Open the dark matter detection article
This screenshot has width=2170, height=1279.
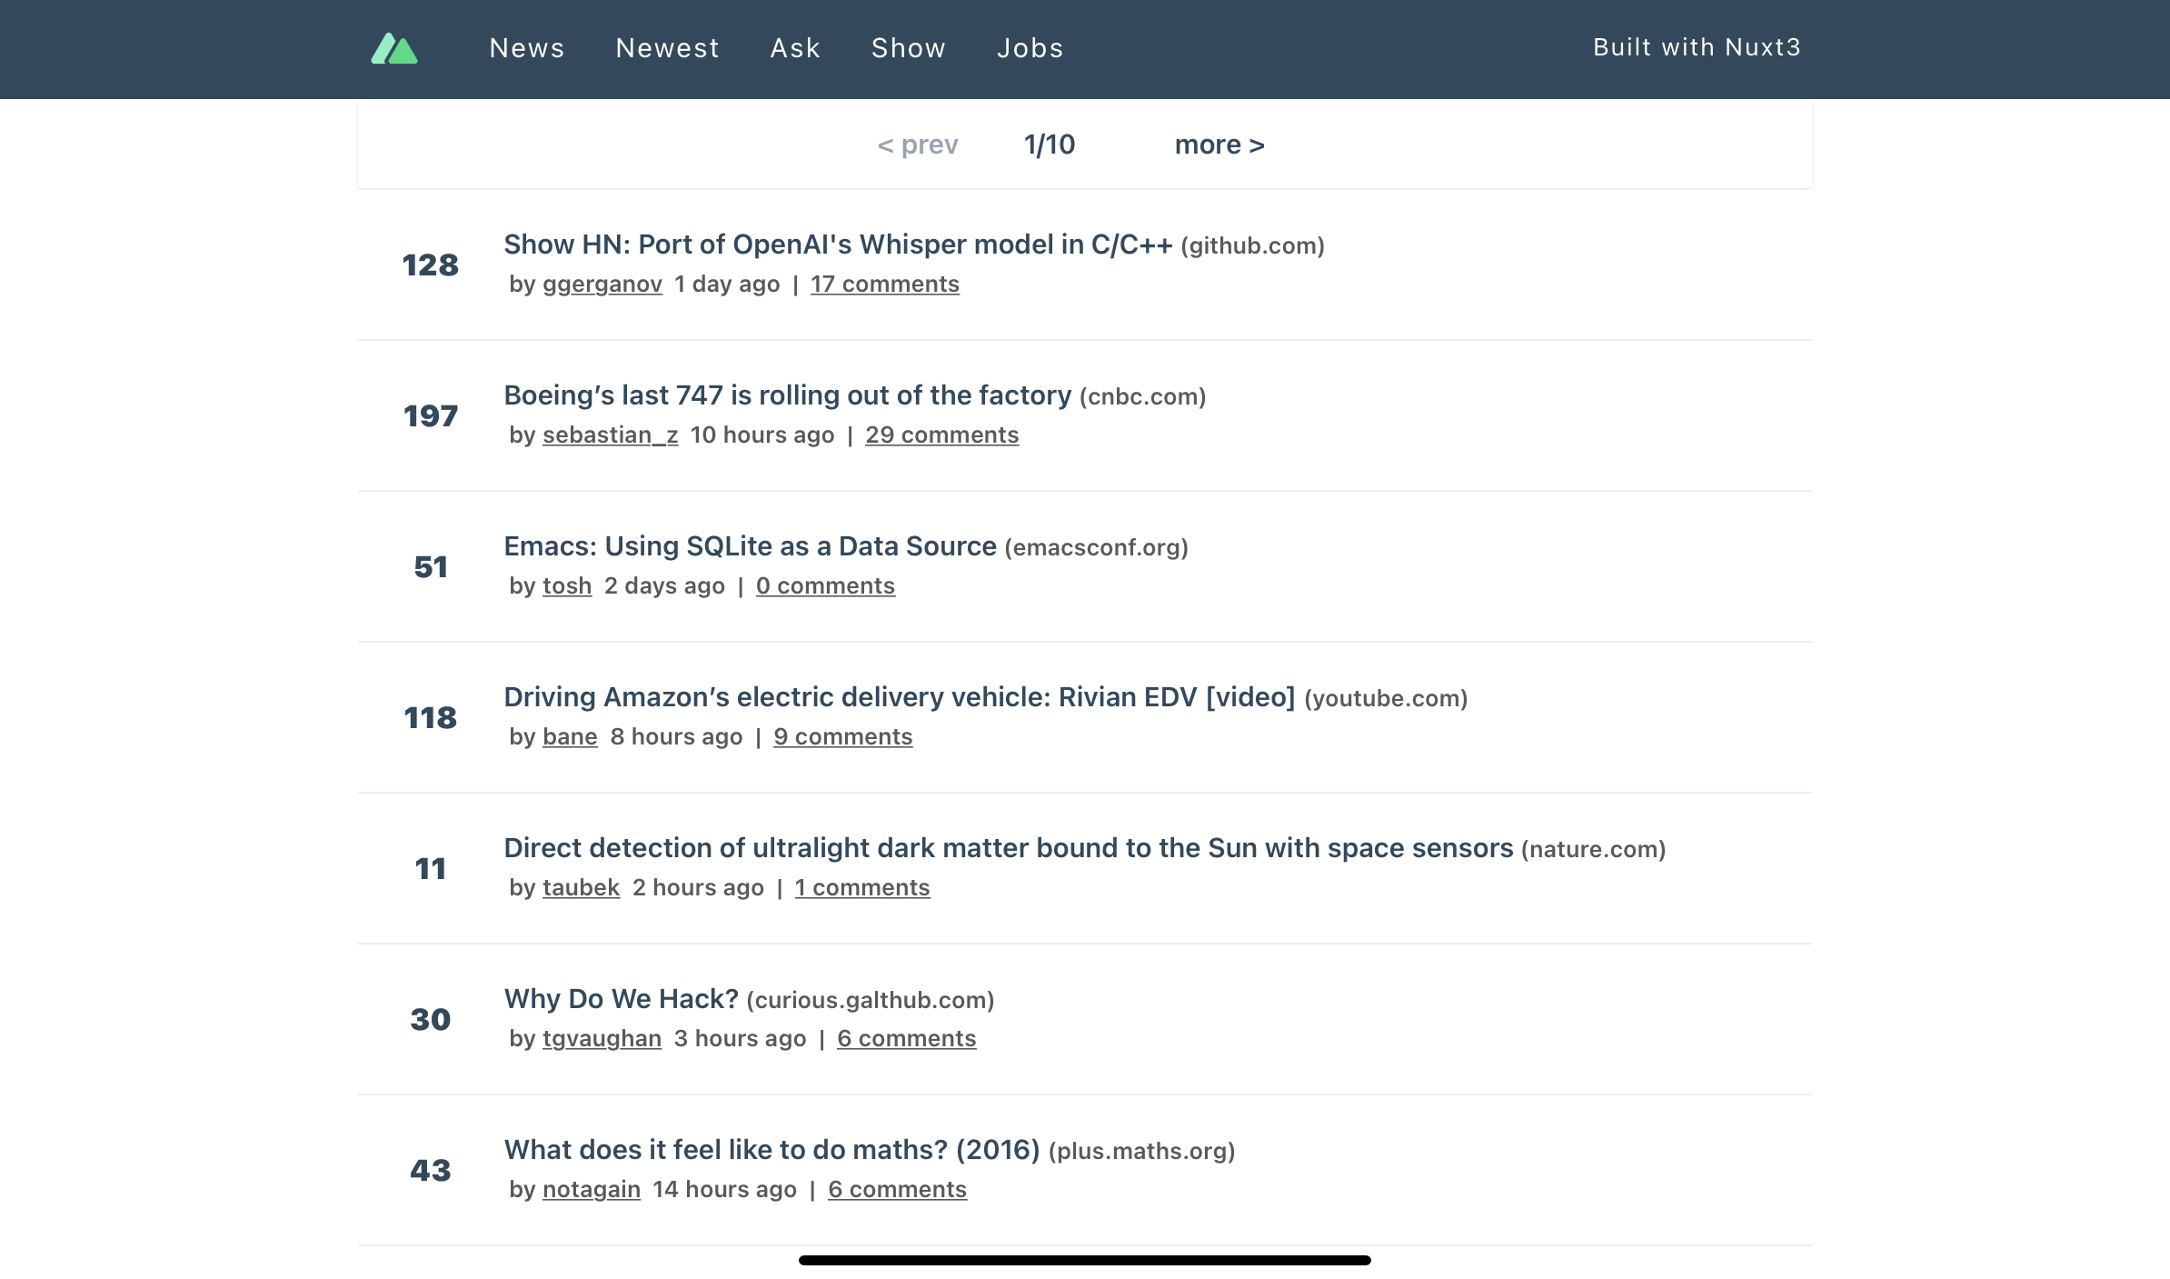[x=1008, y=848]
